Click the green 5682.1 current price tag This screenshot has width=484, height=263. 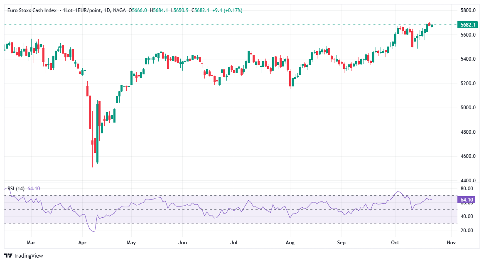click(468, 25)
